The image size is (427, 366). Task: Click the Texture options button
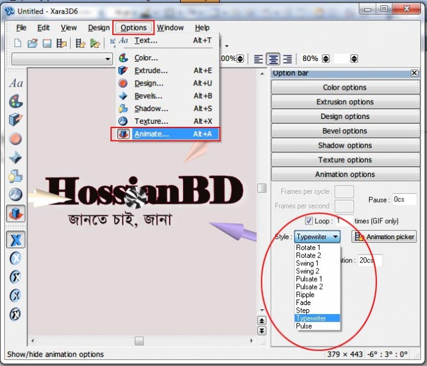(345, 160)
